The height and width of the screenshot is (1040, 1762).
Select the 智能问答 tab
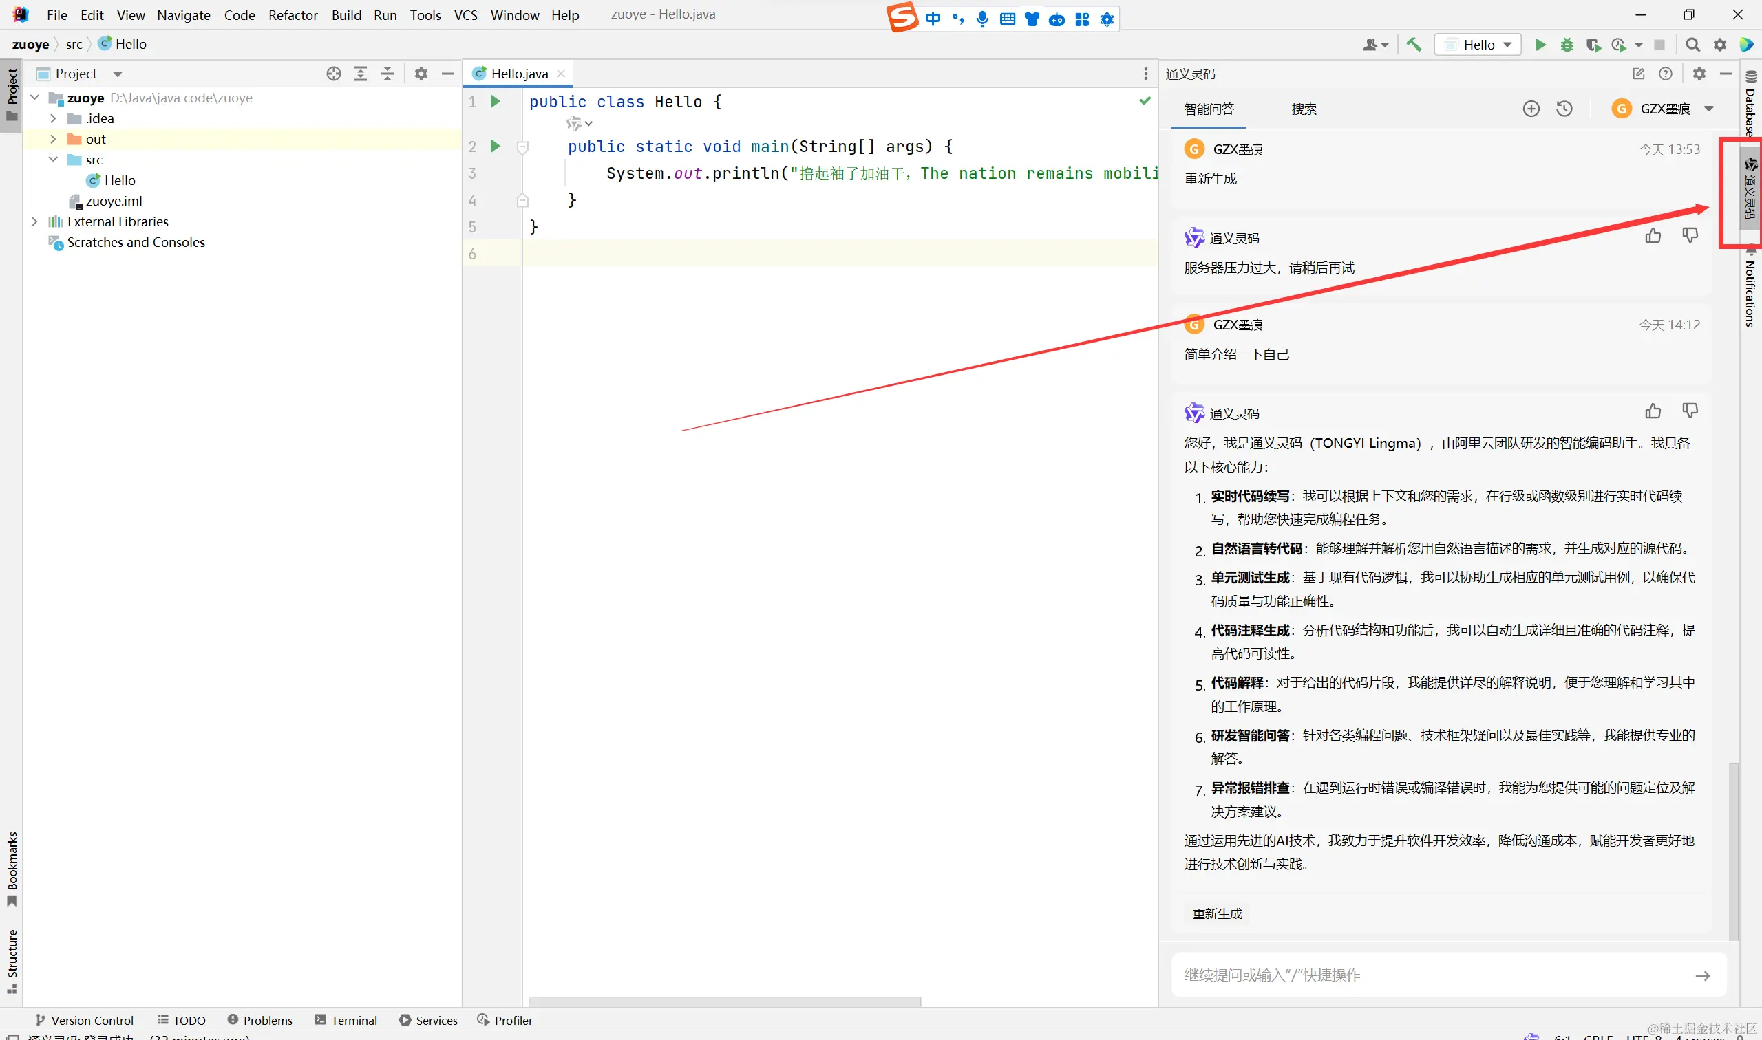pos(1209,109)
